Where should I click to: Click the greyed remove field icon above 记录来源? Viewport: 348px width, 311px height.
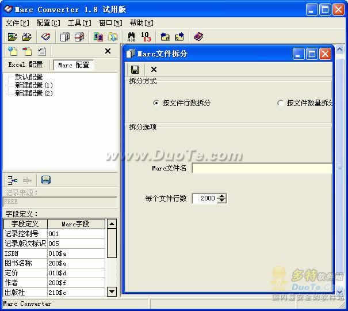pos(27,180)
